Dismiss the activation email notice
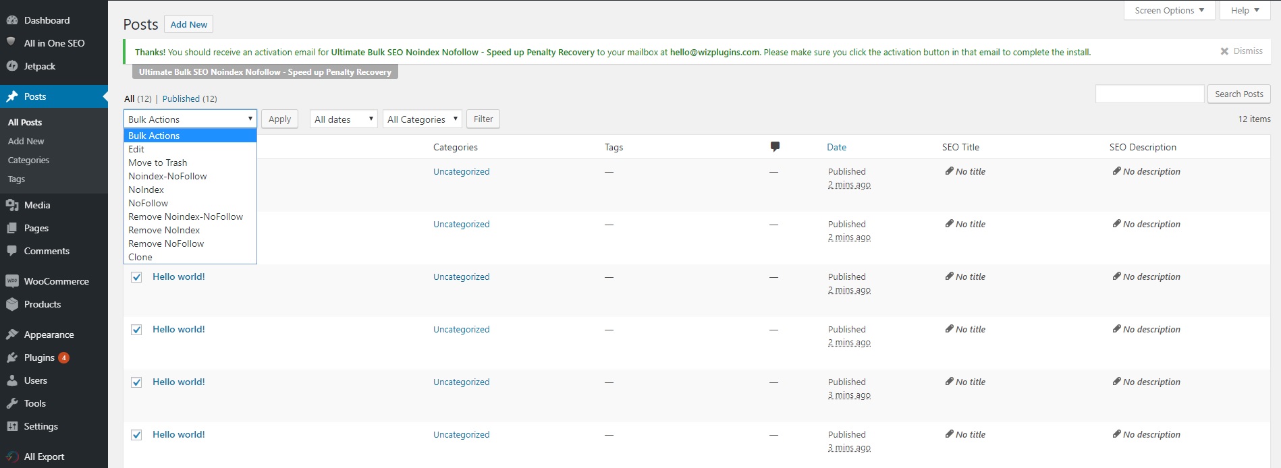 [x=1241, y=51]
